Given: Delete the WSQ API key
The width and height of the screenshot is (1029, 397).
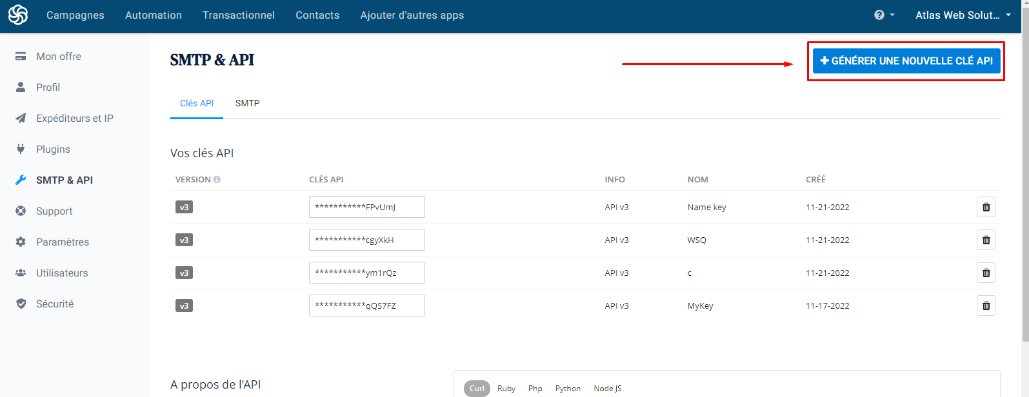Looking at the screenshot, I should click(x=986, y=240).
